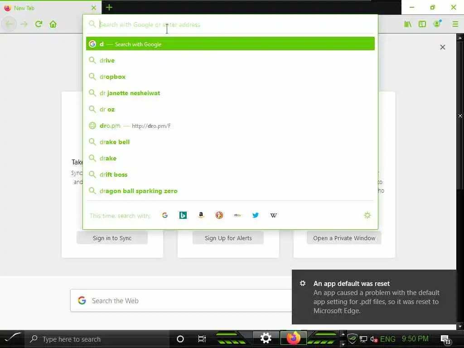Image resolution: width=464 pixels, height=348 pixels.
Task: Open network icon in system tray
Action: (x=363, y=339)
